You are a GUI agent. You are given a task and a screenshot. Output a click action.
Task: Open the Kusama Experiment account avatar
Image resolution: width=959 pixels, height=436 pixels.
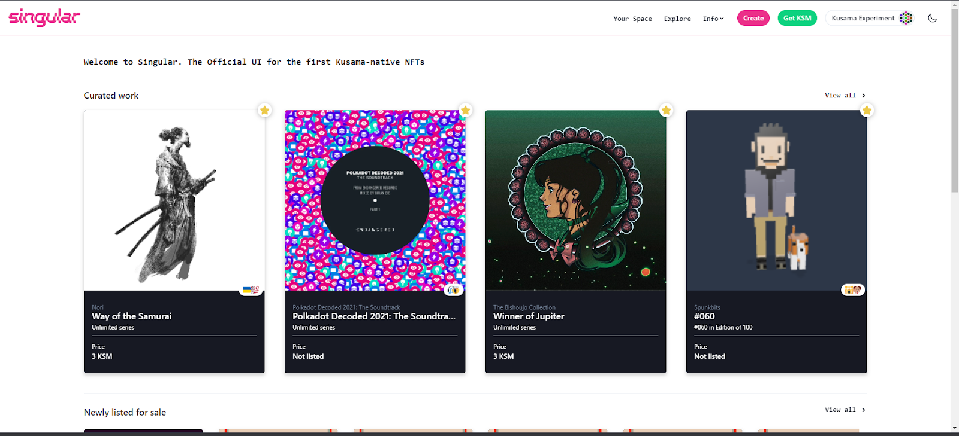tap(906, 18)
